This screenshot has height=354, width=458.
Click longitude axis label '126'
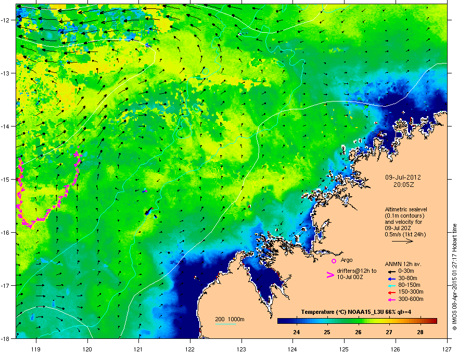point(396,349)
